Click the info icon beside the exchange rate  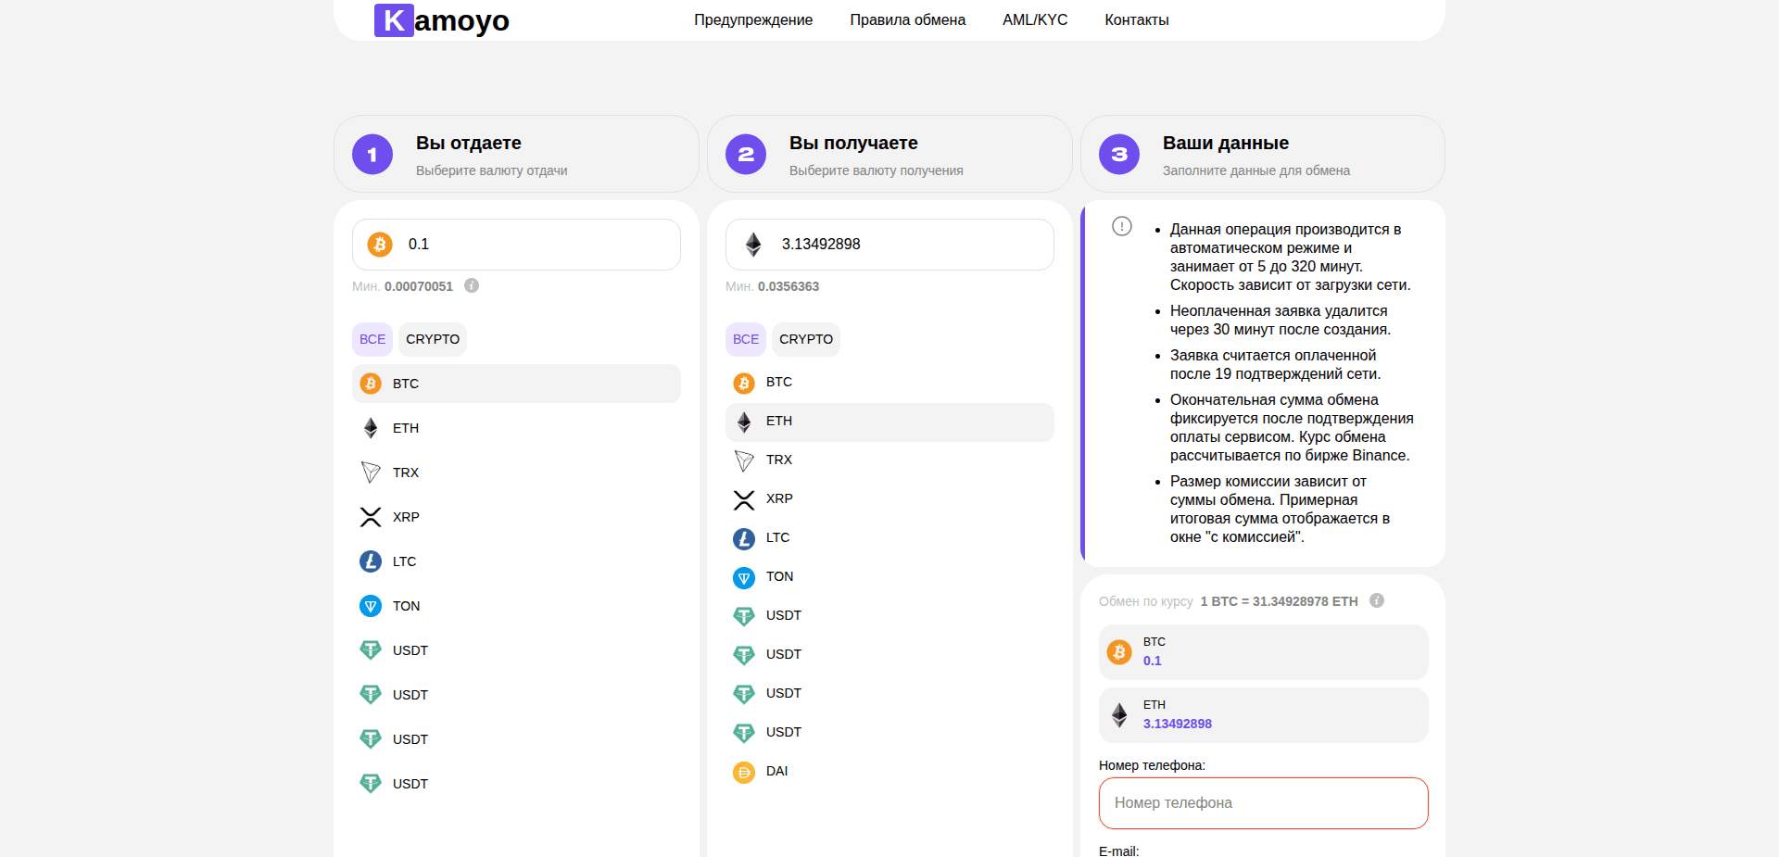coord(1376,600)
